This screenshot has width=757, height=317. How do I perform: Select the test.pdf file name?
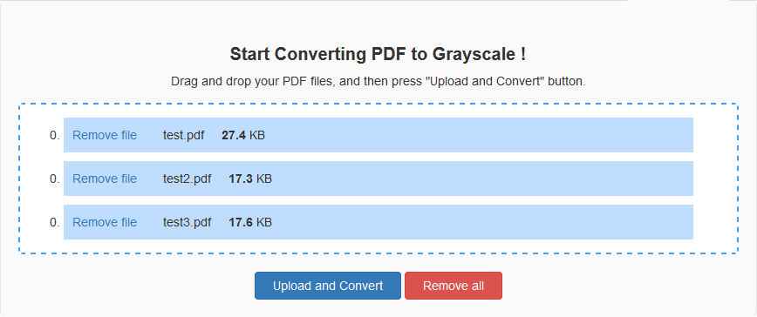click(x=183, y=135)
